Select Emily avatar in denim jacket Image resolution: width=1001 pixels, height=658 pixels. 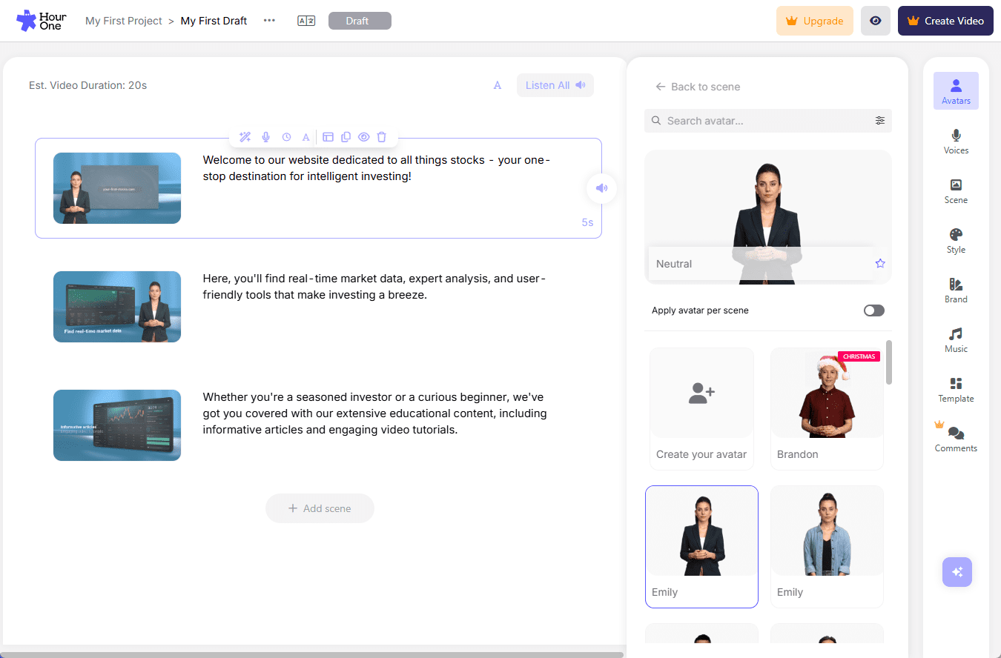pos(827,547)
